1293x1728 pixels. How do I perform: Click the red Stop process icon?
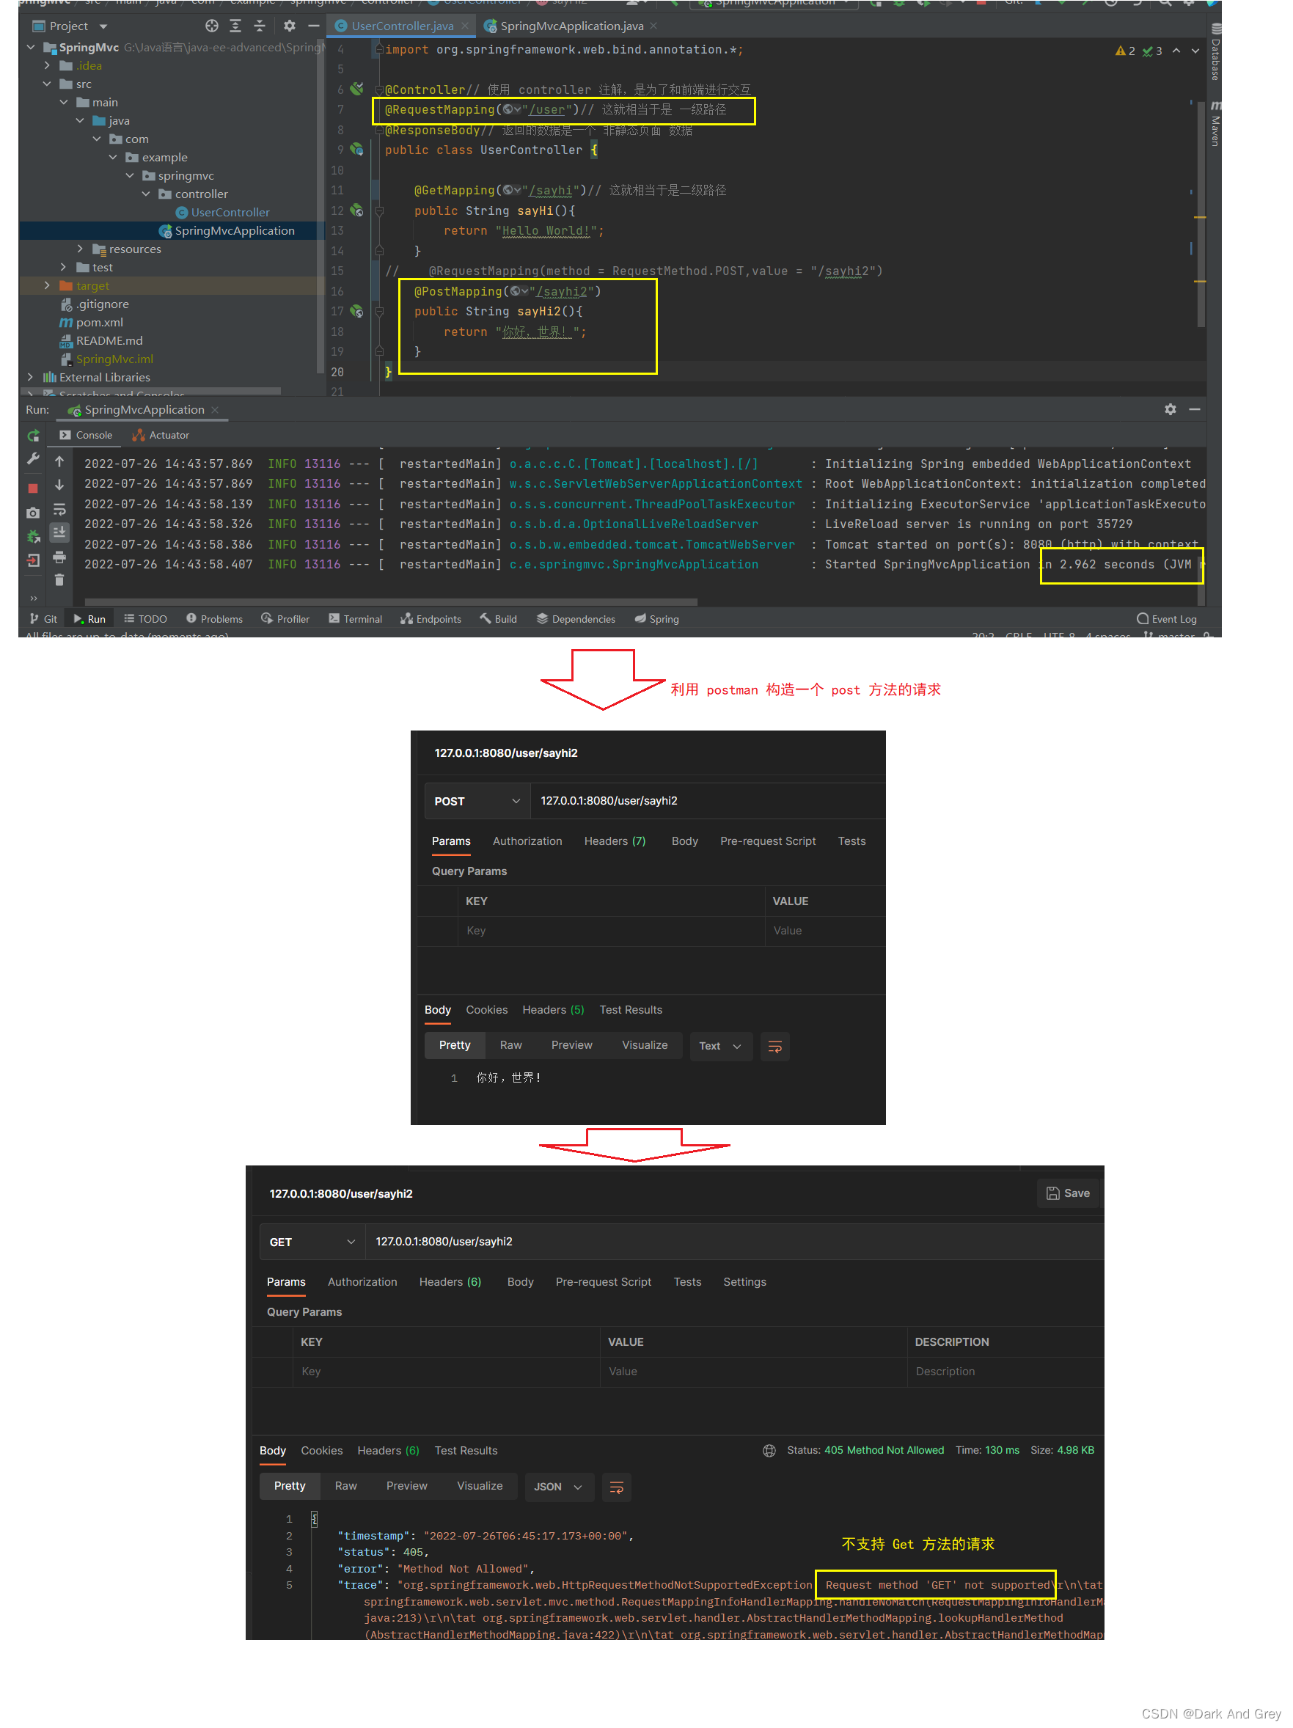click(x=33, y=488)
